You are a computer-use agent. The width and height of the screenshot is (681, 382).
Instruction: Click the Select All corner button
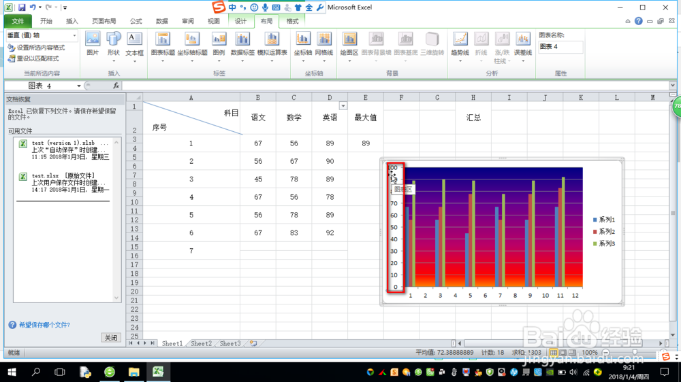(135, 98)
